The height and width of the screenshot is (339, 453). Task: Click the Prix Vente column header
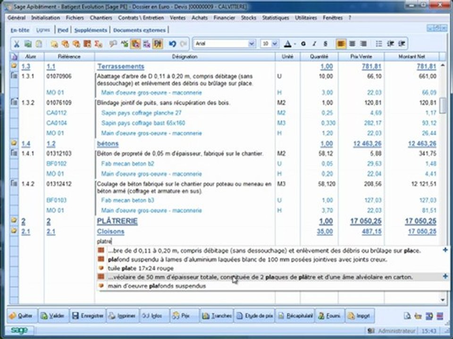[x=361, y=56]
